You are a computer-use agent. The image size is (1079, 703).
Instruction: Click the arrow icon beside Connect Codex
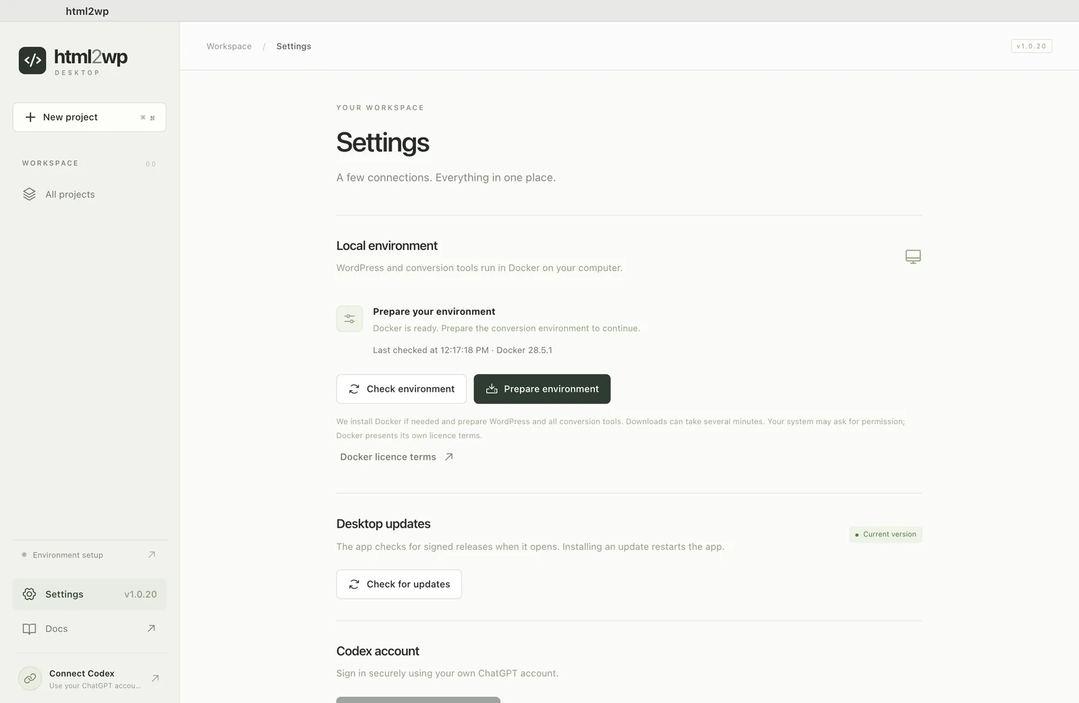(x=155, y=678)
